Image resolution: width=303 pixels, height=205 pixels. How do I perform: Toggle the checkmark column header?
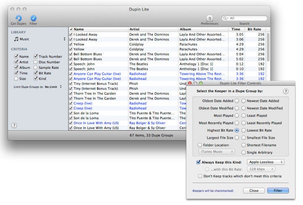71,29
